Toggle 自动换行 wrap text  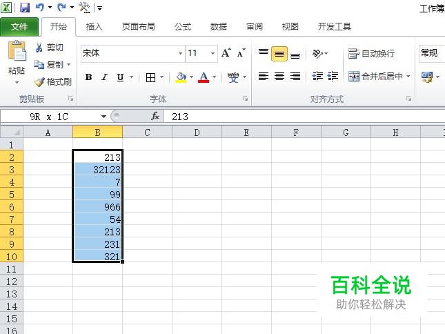click(x=371, y=53)
